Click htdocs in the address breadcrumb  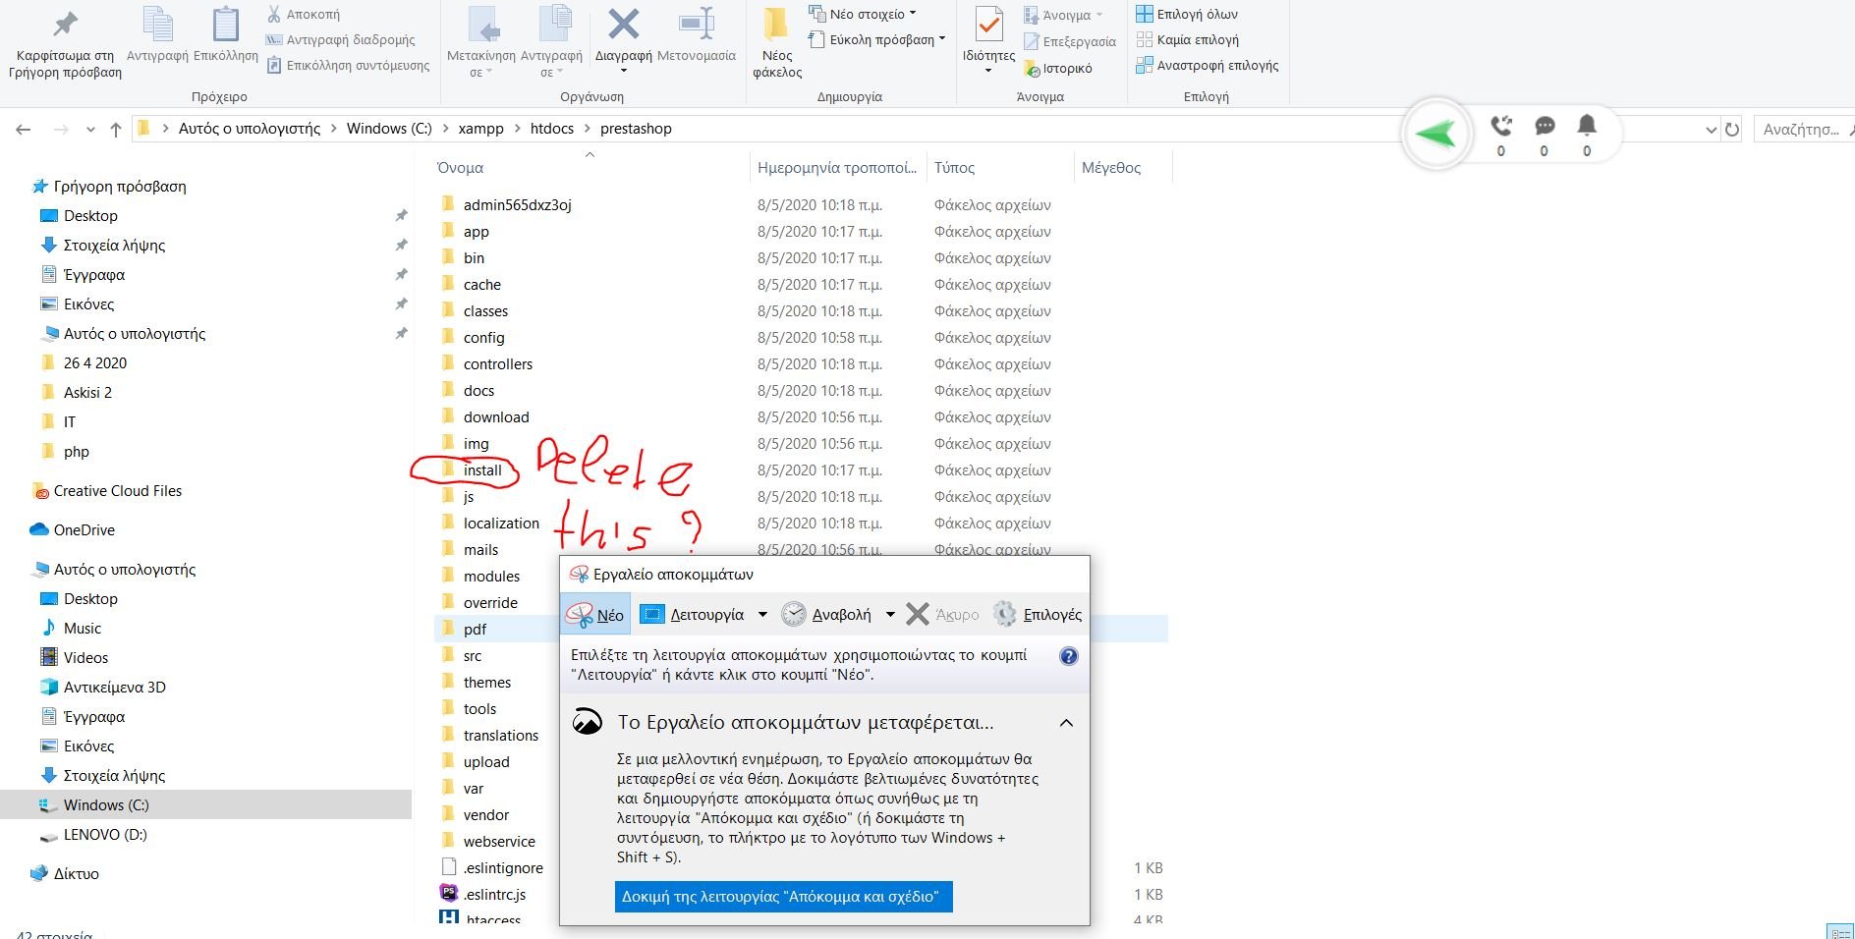pos(551,129)
